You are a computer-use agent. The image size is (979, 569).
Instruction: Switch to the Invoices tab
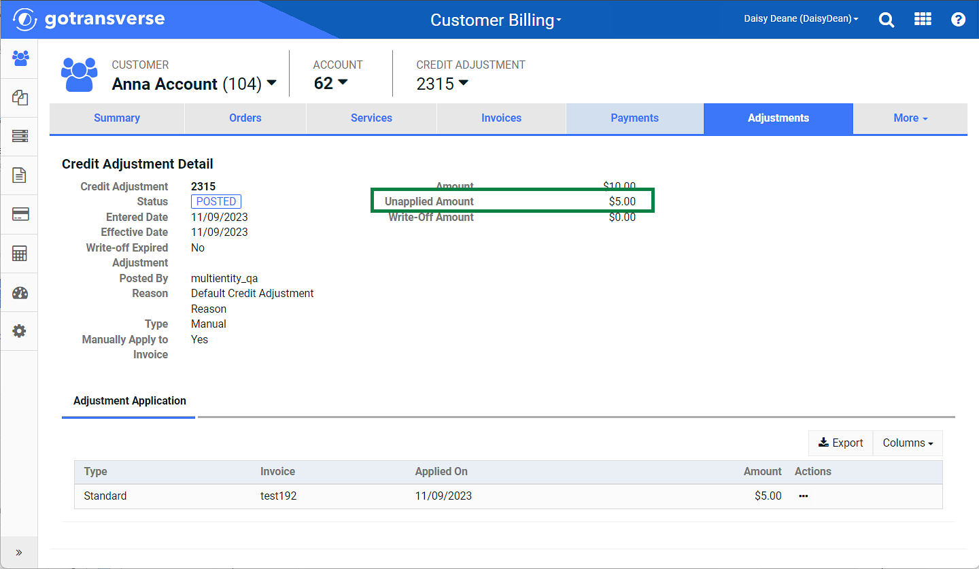pyautogui.click(x=501, y=118)
